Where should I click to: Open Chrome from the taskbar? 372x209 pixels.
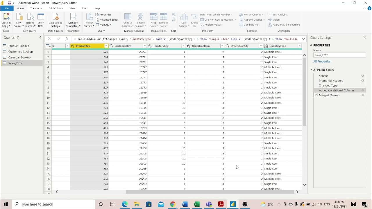pyautogui.click(x=173, y=204)
